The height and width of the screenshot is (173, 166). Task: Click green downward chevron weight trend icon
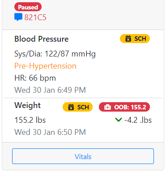pos(119,120)
